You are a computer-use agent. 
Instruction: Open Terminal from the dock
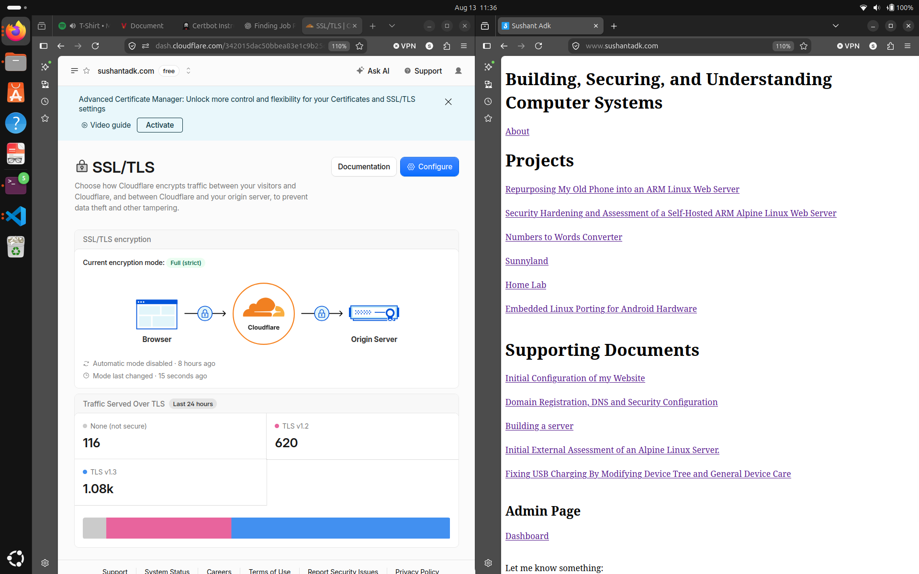point(16,185)
